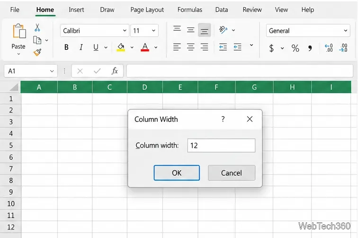Expand the fill color dropdown arrow

(x=132, y=47)
